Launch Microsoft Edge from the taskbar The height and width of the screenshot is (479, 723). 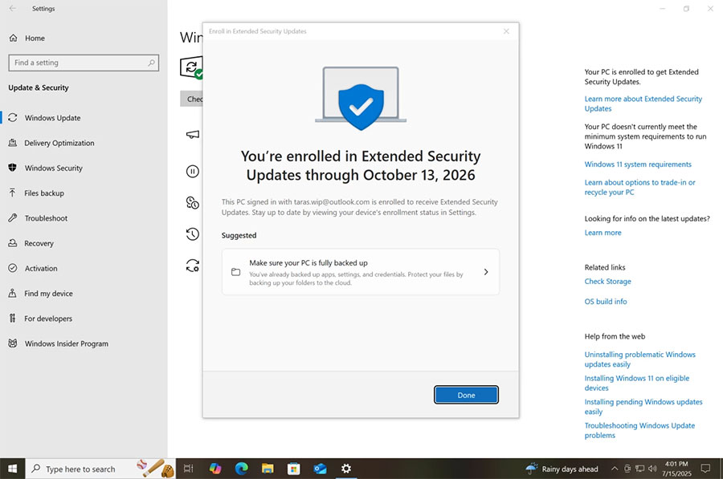[x=241, y=469]
